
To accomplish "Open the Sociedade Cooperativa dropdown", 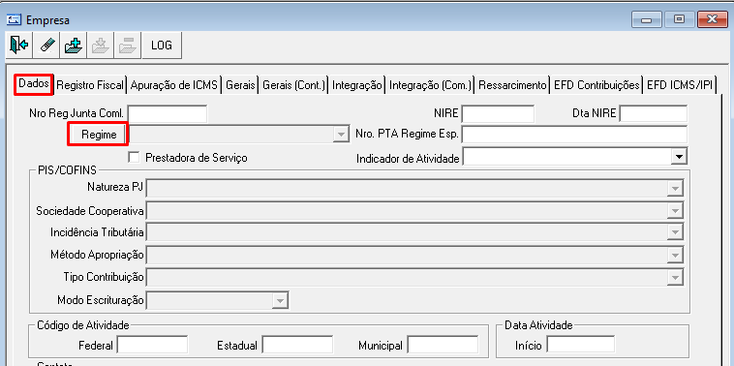I will [675, 211].
